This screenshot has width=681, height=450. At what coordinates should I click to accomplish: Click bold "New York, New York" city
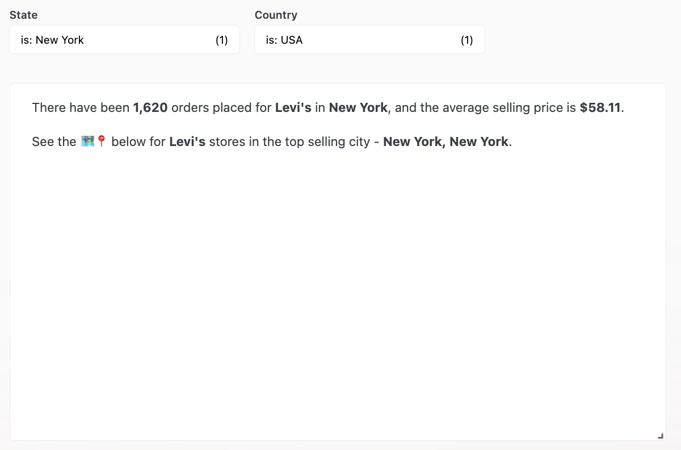[x=446, y=141]
